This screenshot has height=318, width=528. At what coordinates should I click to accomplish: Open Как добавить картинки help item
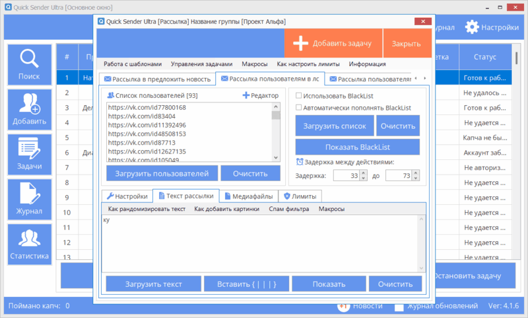(x=226, y=209)
